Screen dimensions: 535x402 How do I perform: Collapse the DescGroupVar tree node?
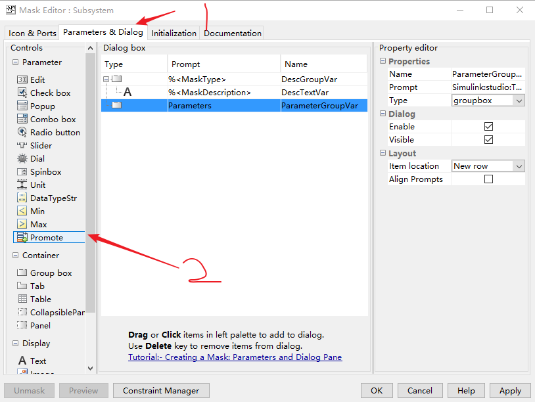click(106, 79)
